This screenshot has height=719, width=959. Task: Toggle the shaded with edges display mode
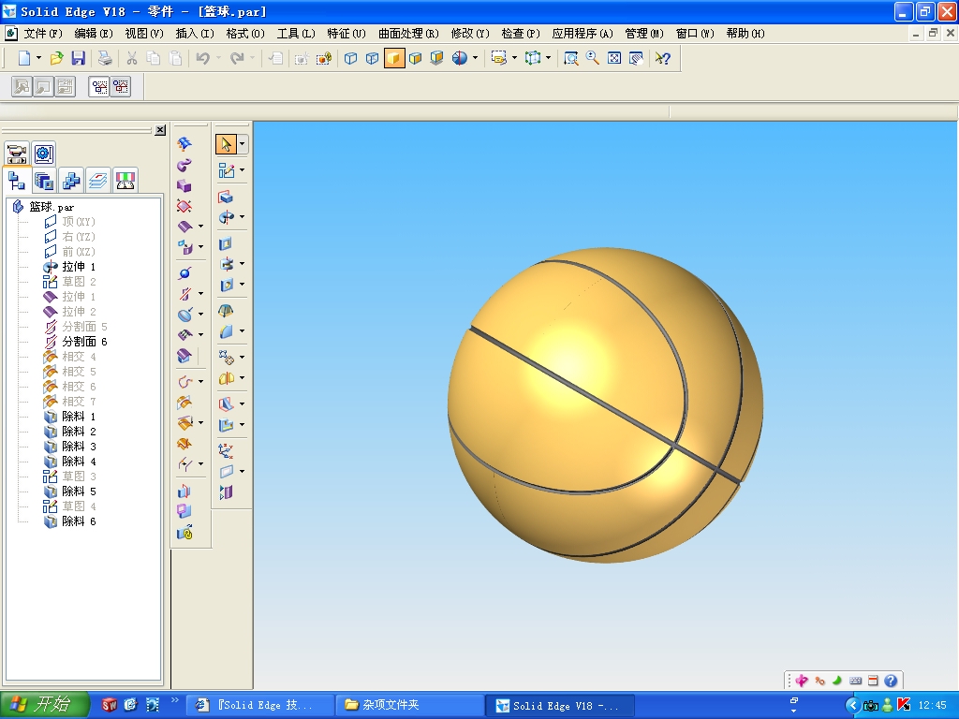coord(415,58)
